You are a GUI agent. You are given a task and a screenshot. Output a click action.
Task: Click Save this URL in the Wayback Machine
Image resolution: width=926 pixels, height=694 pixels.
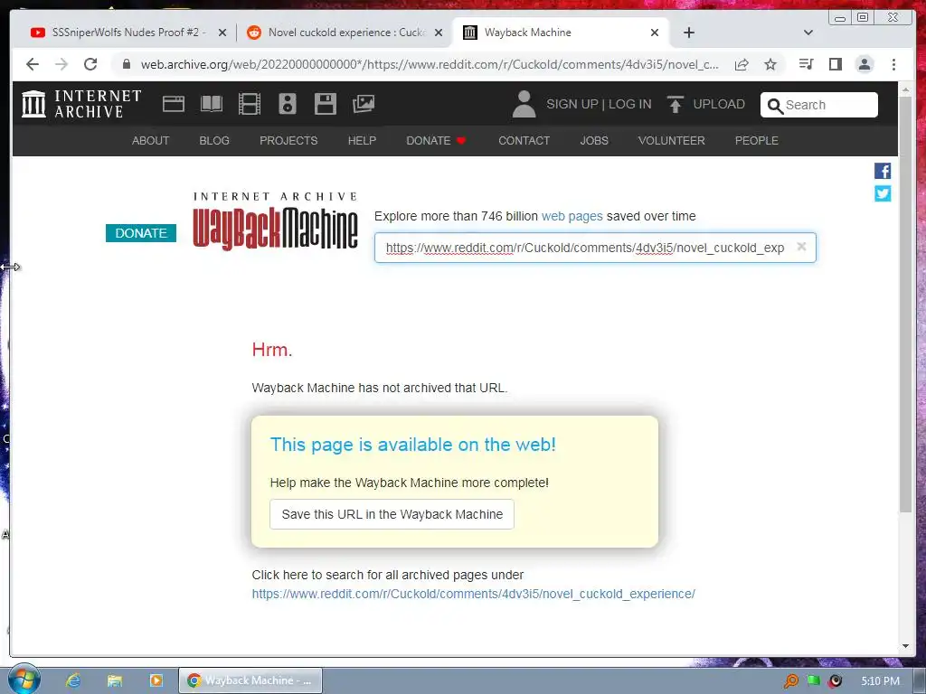point(392,514)
